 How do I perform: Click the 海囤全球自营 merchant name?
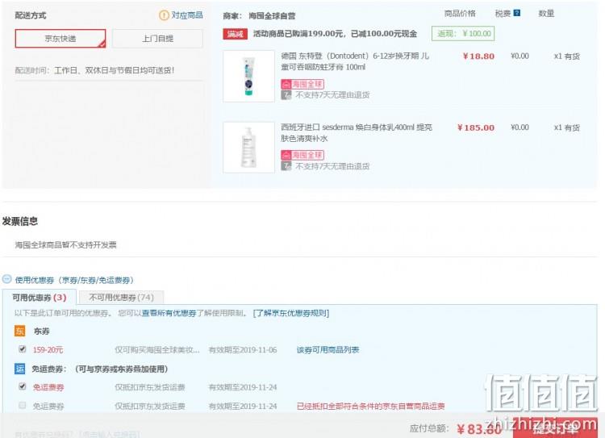coord(272,16)
